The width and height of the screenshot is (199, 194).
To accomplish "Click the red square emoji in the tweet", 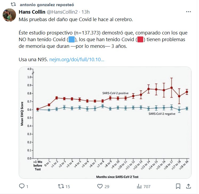I will pos(141,40).
